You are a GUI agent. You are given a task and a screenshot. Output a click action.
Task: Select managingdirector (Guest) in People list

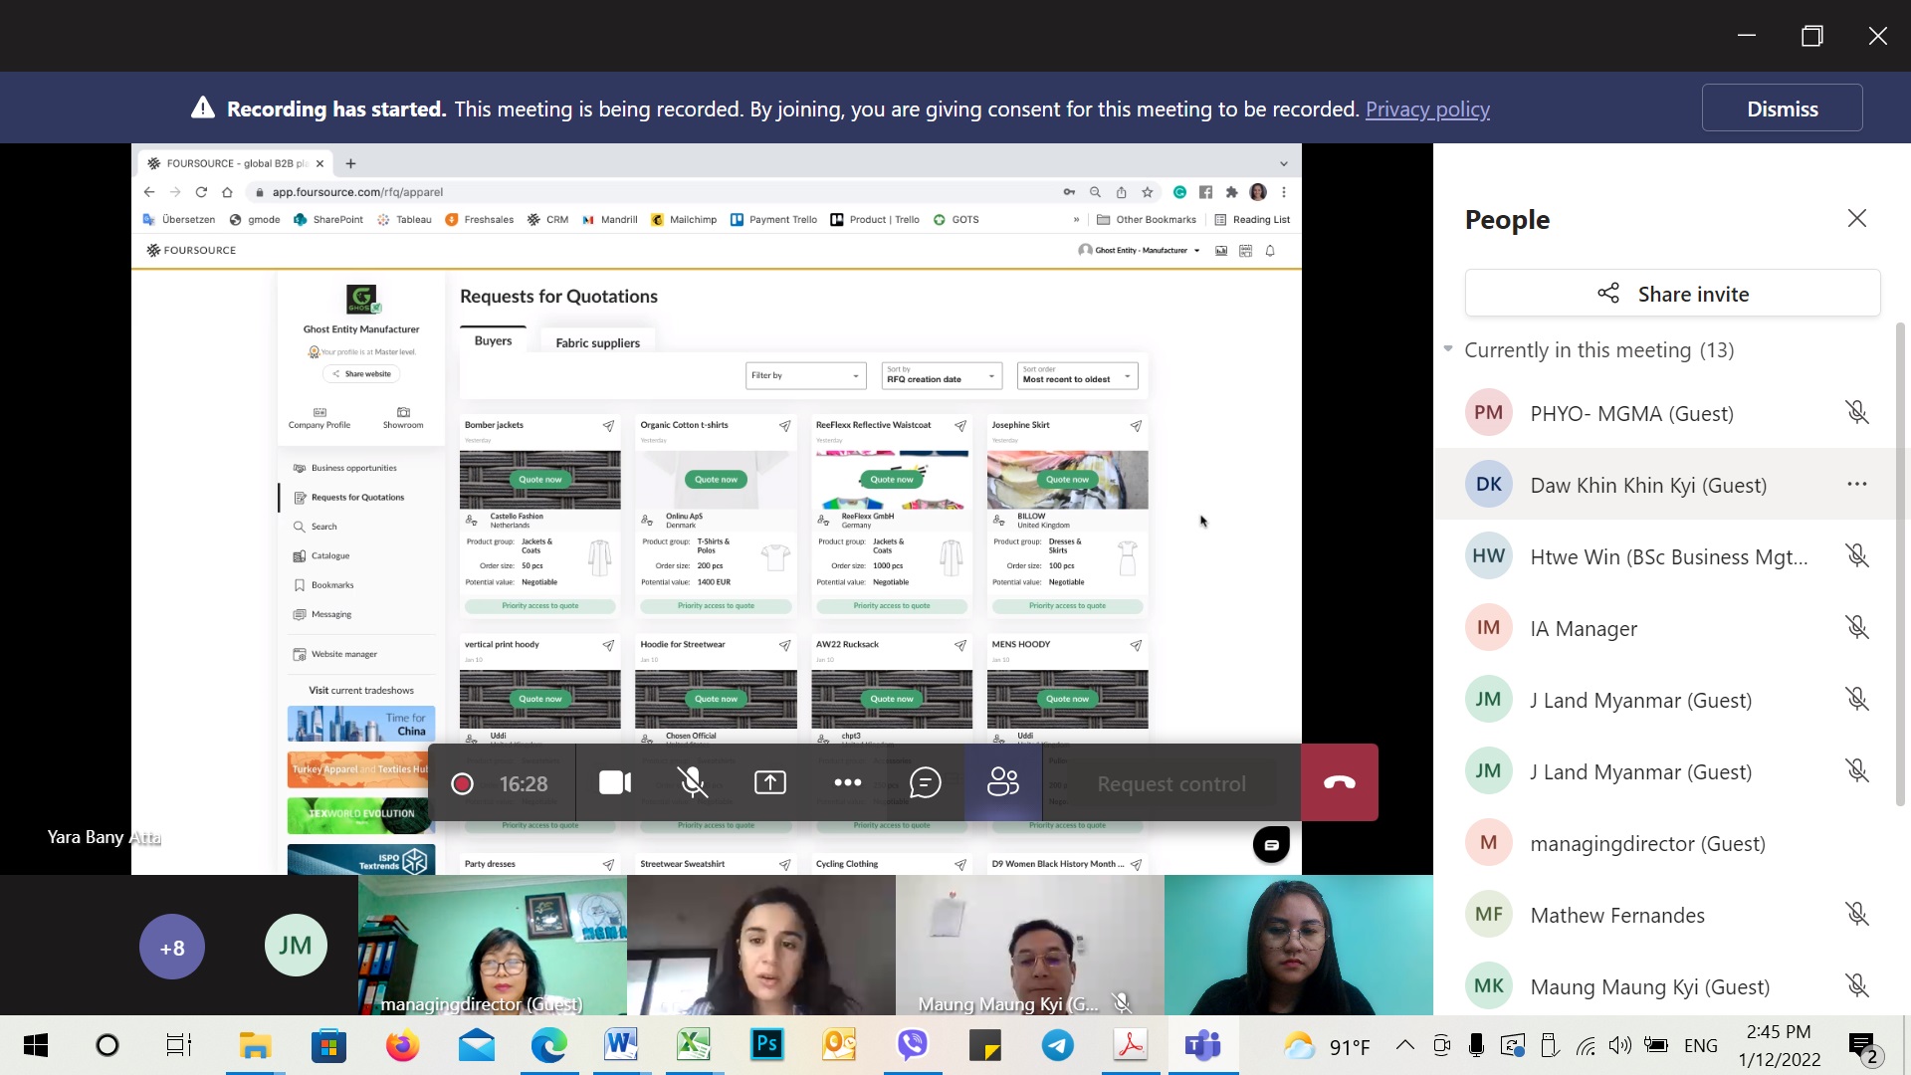pyautogui.click(x=1664, y=843)
